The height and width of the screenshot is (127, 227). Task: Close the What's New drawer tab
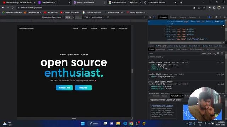pos(182,96)
